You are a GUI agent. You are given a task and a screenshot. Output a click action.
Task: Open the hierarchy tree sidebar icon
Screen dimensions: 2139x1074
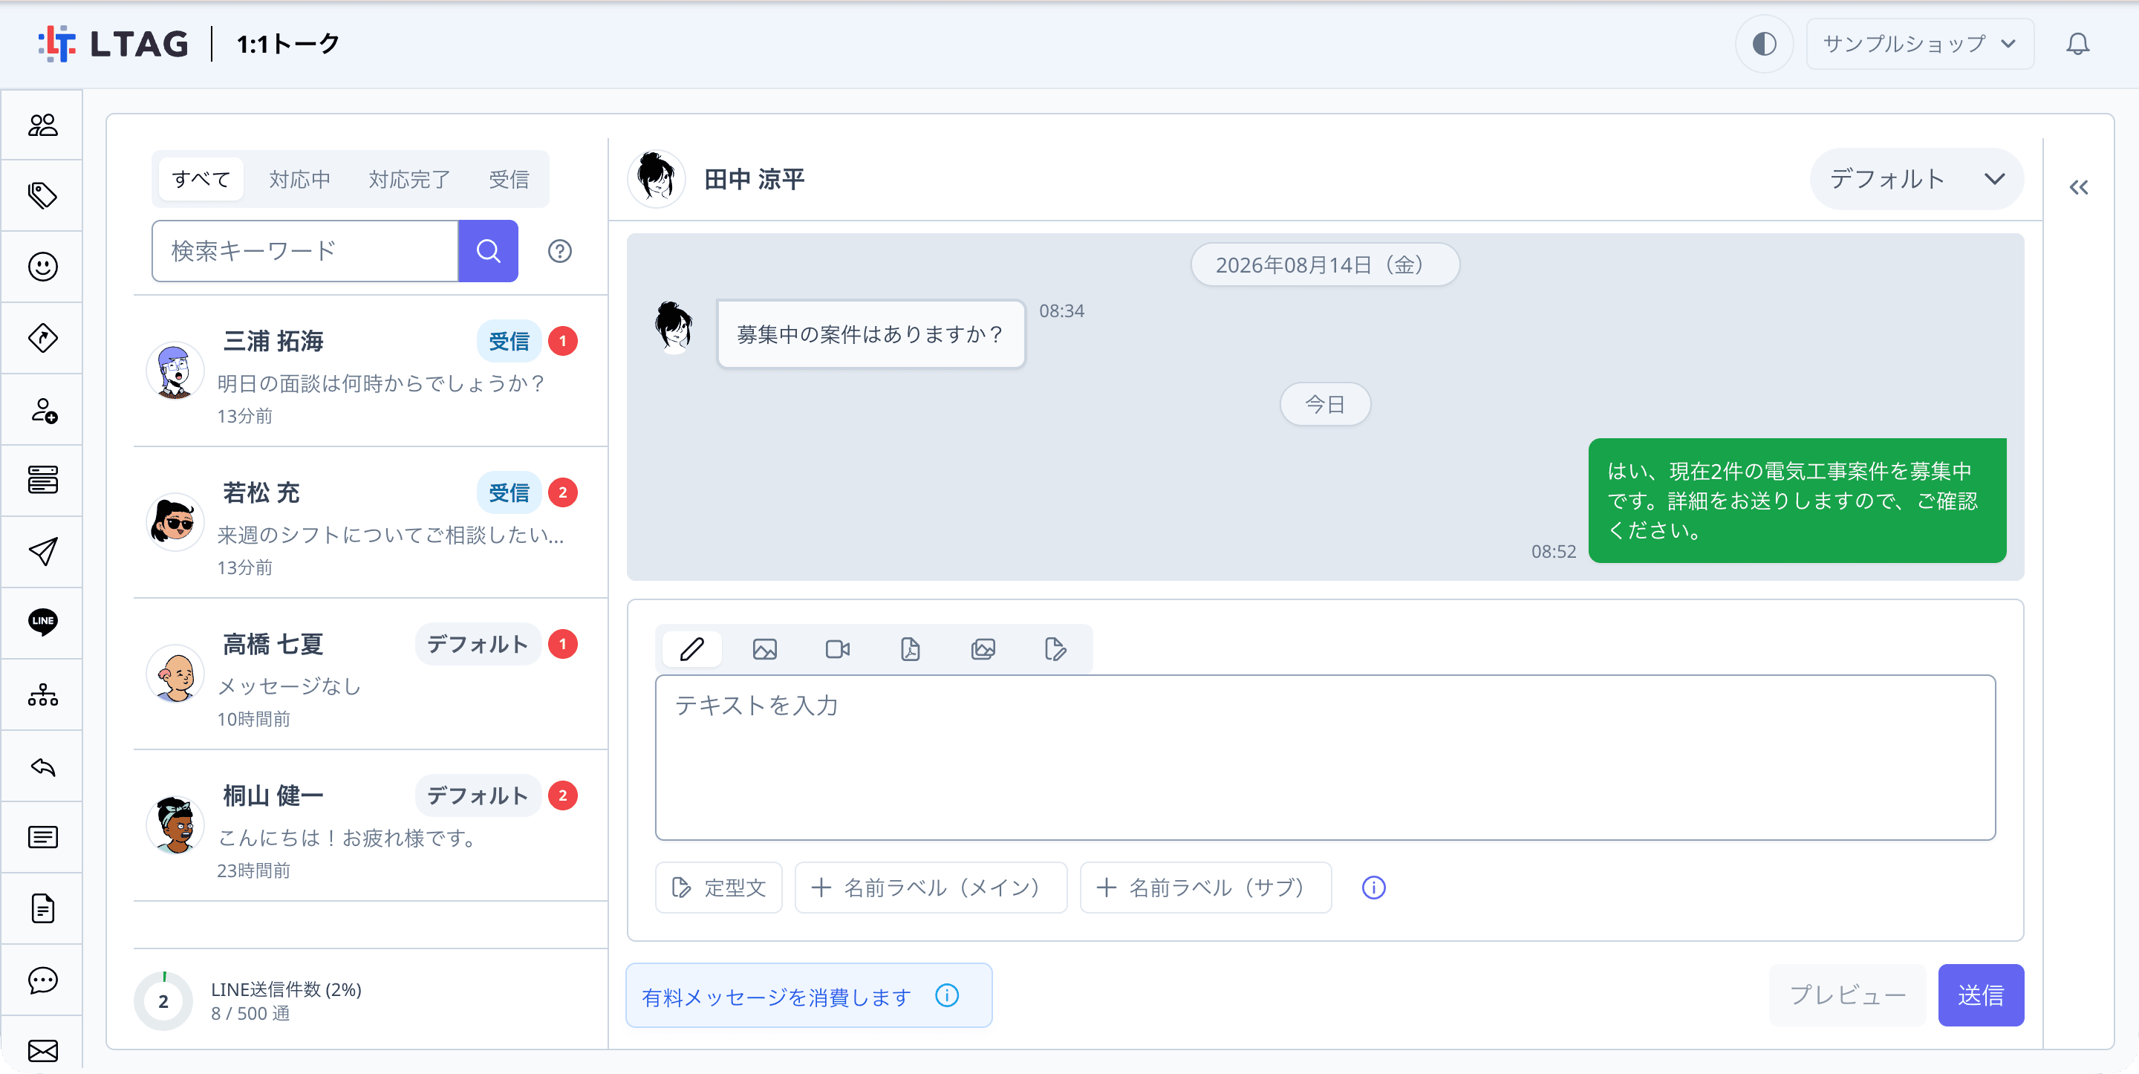click(42, 694)
